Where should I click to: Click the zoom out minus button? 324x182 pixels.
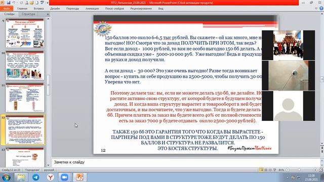pyautogui.click(x=288, y=170)
